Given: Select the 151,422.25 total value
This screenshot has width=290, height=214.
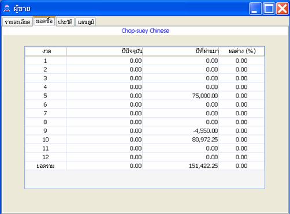Looking at the screenshot, I should pos(203,166).
